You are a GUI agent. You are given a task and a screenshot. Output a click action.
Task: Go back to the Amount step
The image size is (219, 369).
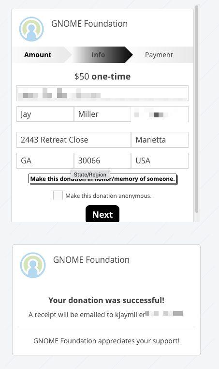pos(38,55)
